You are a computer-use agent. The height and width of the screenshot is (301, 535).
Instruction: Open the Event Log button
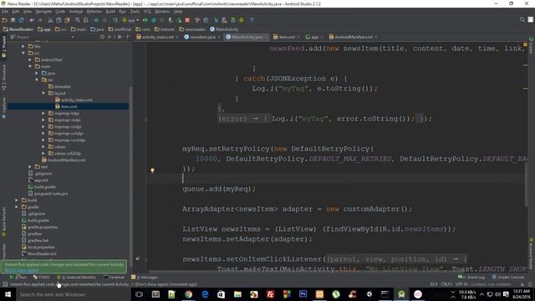pos(471,277)
